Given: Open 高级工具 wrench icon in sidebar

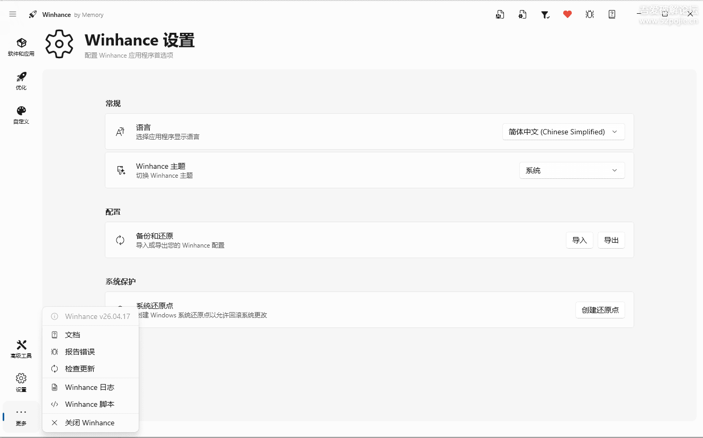Looking at the screenshot, I should (x=21, y=348).
